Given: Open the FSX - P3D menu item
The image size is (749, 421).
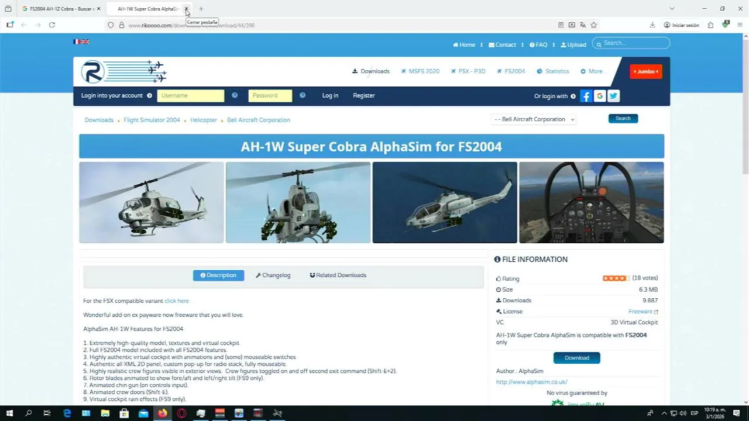Looking at the screenshot, I should coord(468,71).
